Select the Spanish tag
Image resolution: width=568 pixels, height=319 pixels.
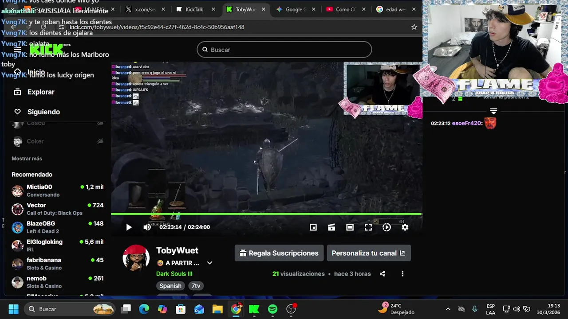[170, 286]
